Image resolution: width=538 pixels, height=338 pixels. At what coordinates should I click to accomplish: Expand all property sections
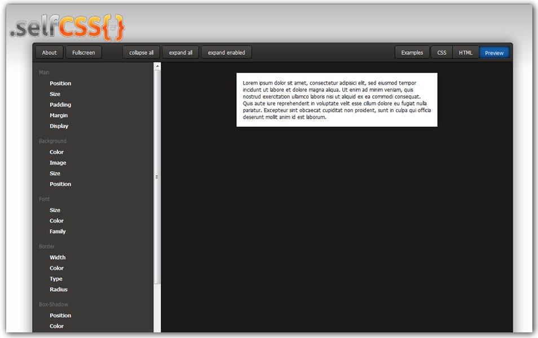180,52
